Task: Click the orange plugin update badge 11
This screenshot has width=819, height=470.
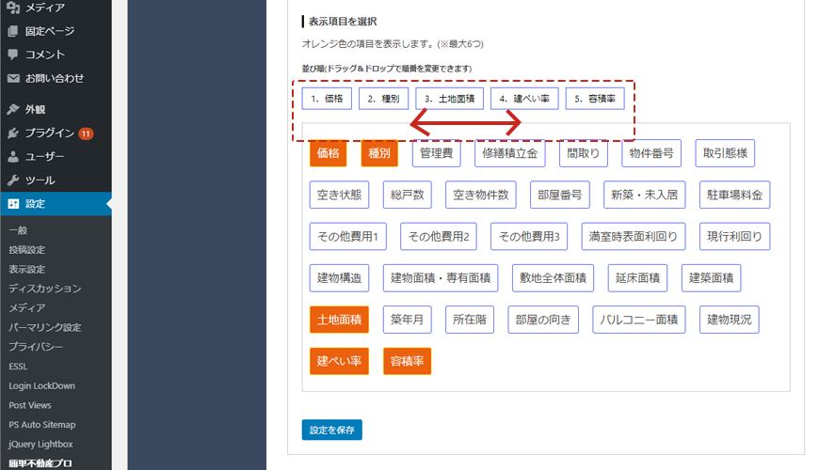Action: pyautogui.click(x=86, y=133)
